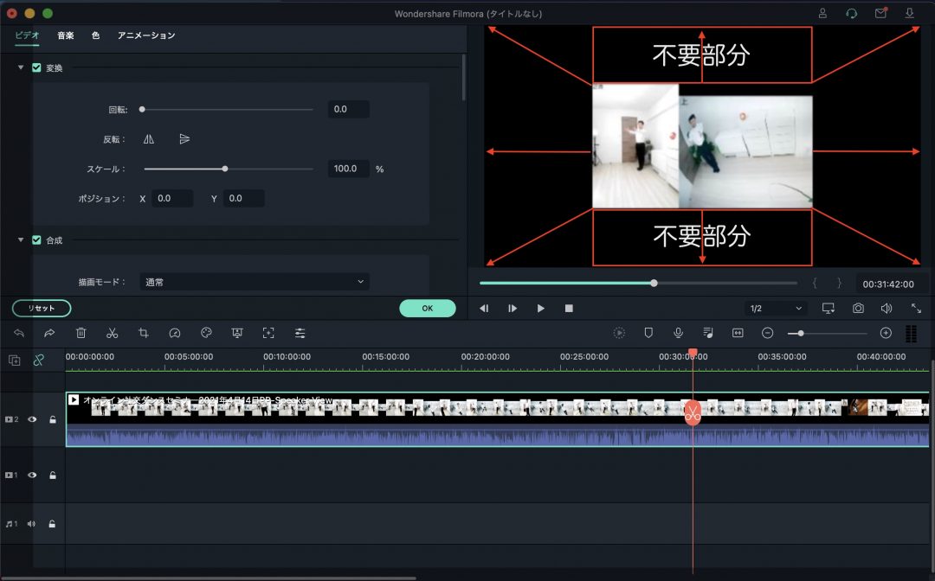935x581 pixels.
Task: Hide the video track with its eye toggle
Action: pyautogui.click(x=32, y=418)
